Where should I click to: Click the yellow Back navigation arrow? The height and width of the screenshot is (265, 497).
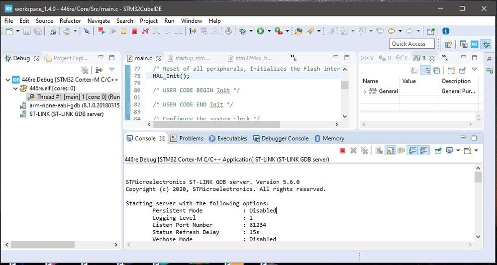(392, 31)
